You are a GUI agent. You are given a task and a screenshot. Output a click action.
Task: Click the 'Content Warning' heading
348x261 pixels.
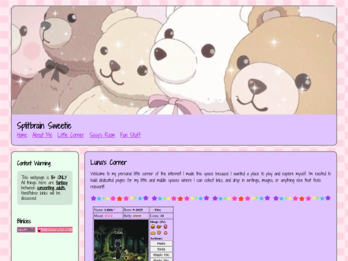pos(34,163)
